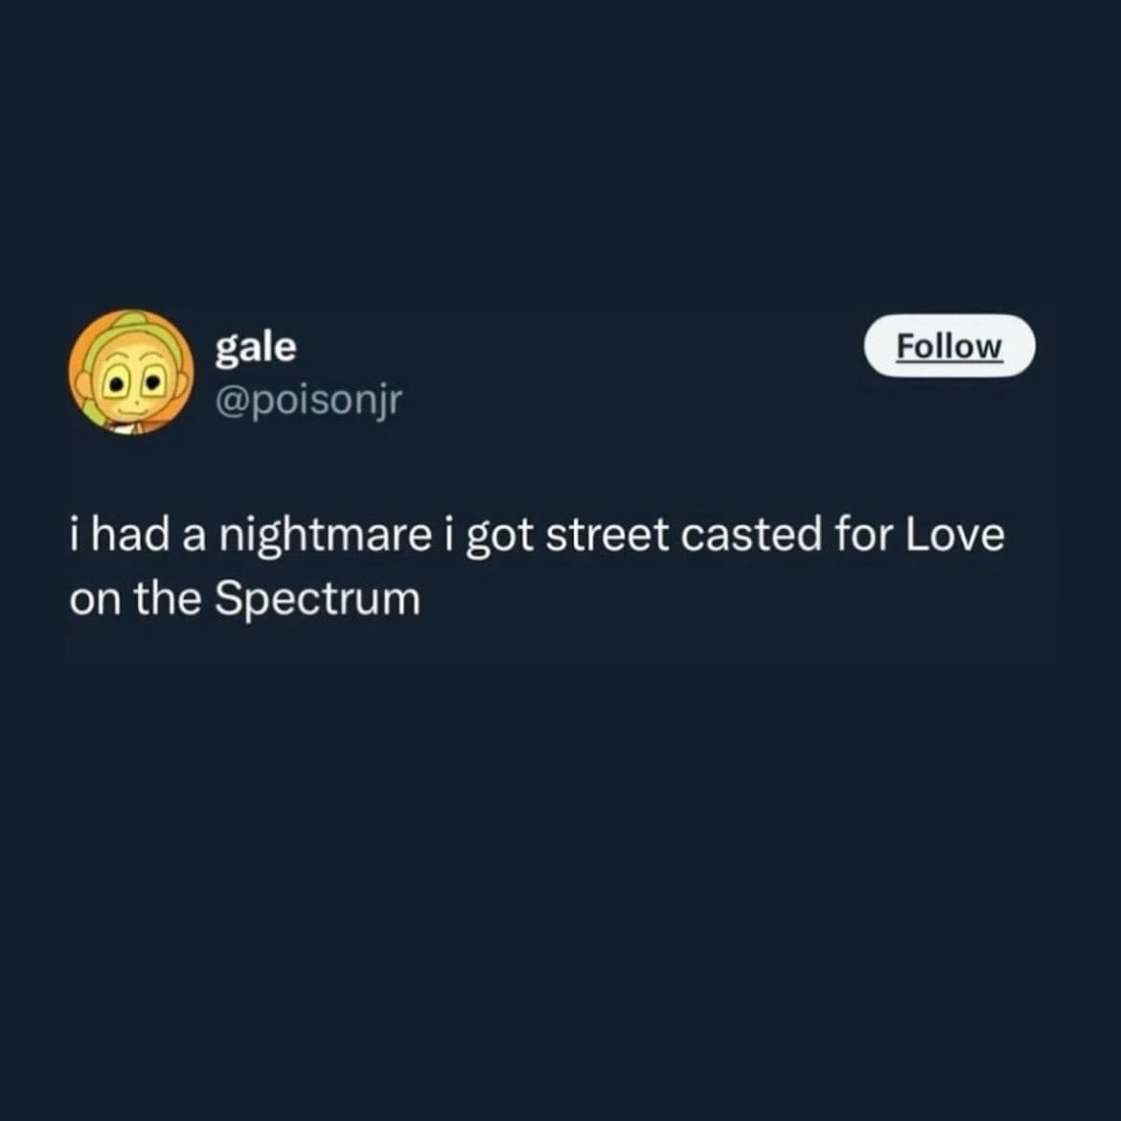Click the rounded Follow pill control
Screen dimensions: 1121x1121
pos(949,347)
